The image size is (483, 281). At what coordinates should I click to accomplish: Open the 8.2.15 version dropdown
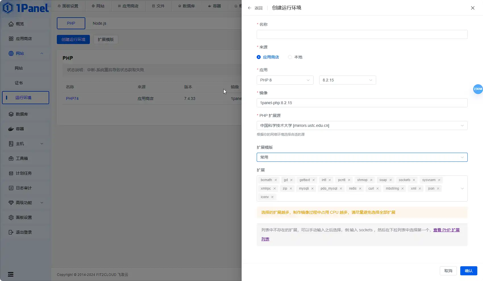348,80
